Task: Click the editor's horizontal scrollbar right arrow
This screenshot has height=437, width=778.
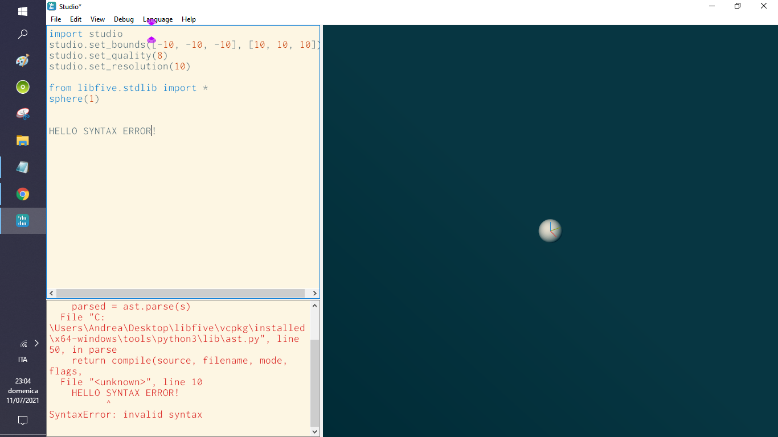Action: (x=314, y=293)
